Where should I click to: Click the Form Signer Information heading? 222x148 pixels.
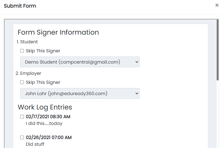pos(58,32)
